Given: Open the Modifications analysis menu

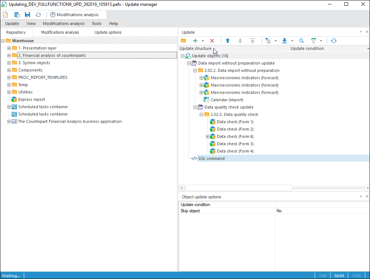Looking at the screenshot, I should pyautogui.click(x=63, y=23).
